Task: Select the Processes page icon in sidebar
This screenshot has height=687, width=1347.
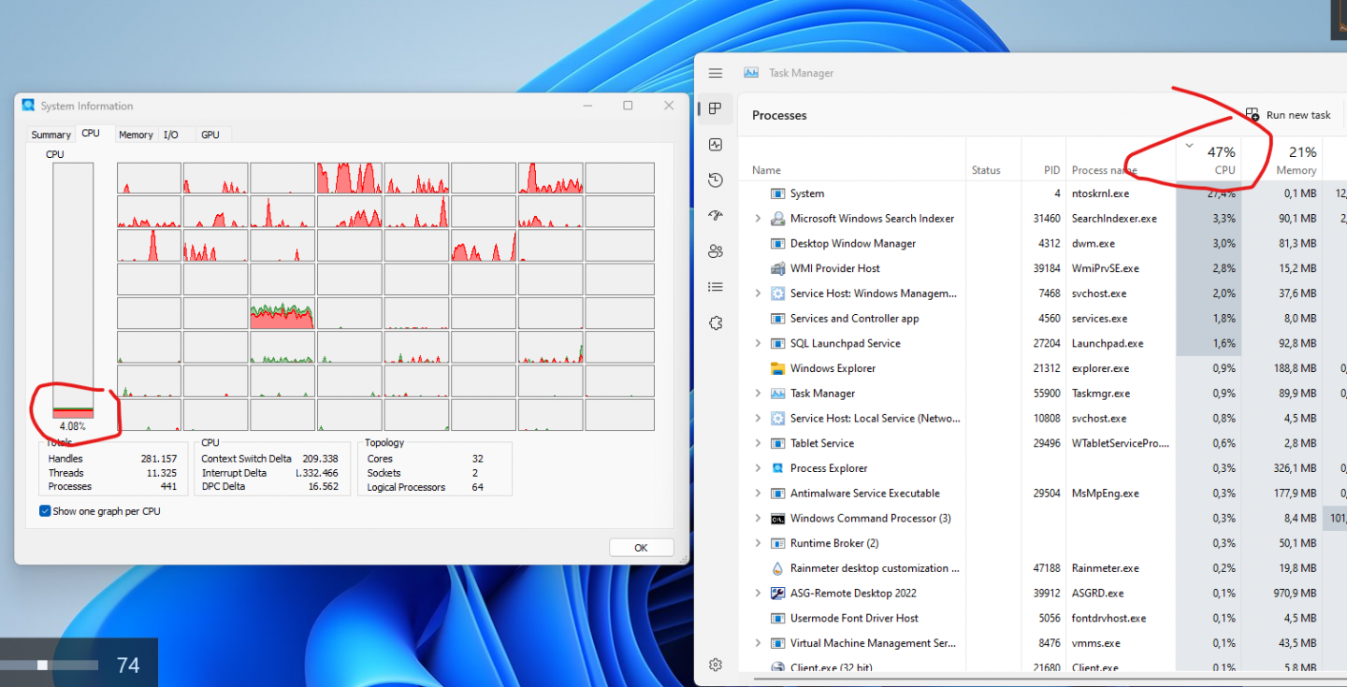Action: click(x=716, y=108)
